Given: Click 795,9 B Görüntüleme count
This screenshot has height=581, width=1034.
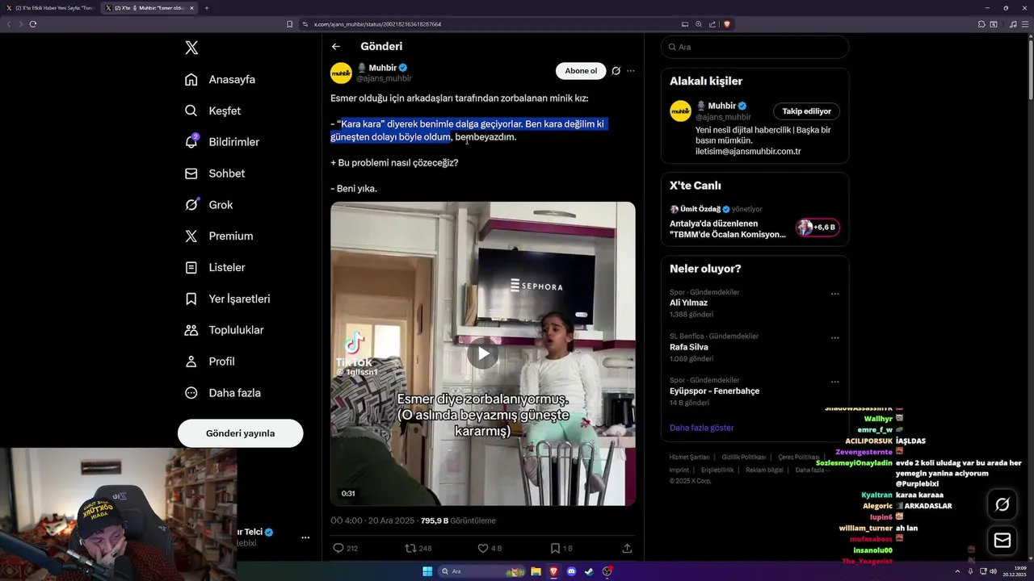Looking at the screenshot, I should click(x=458, y=520).
